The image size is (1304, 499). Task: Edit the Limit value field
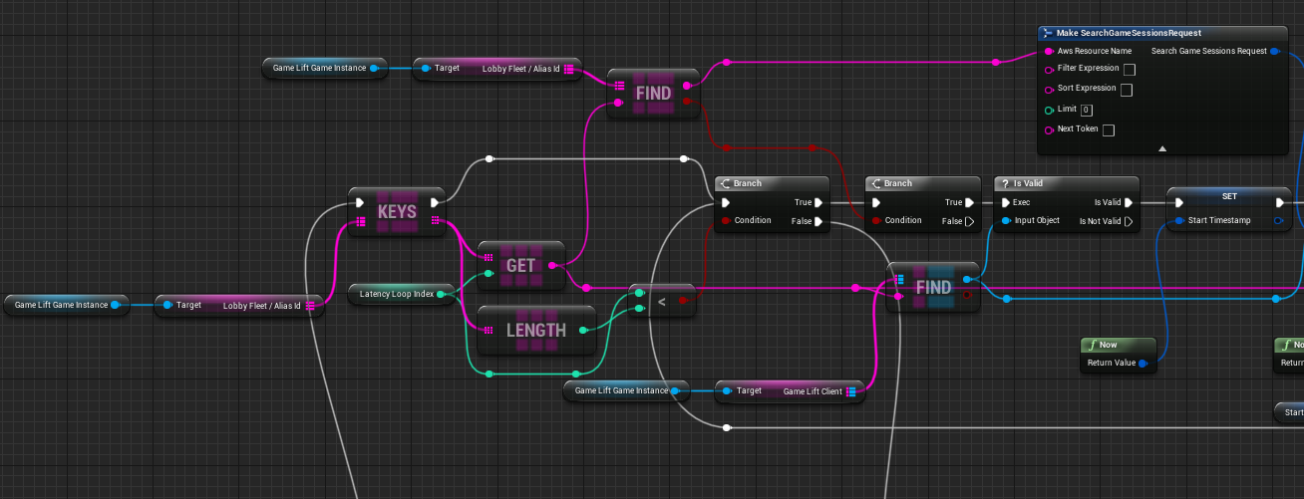(1087, 110)
